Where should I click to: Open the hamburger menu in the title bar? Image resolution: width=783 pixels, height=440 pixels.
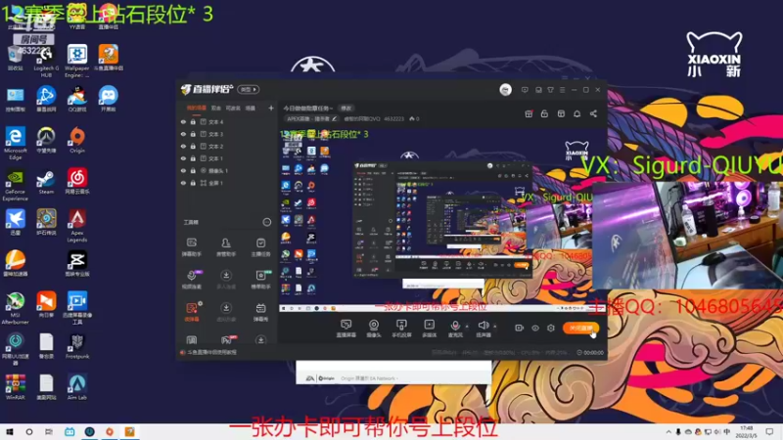click(x=562, y=90)
